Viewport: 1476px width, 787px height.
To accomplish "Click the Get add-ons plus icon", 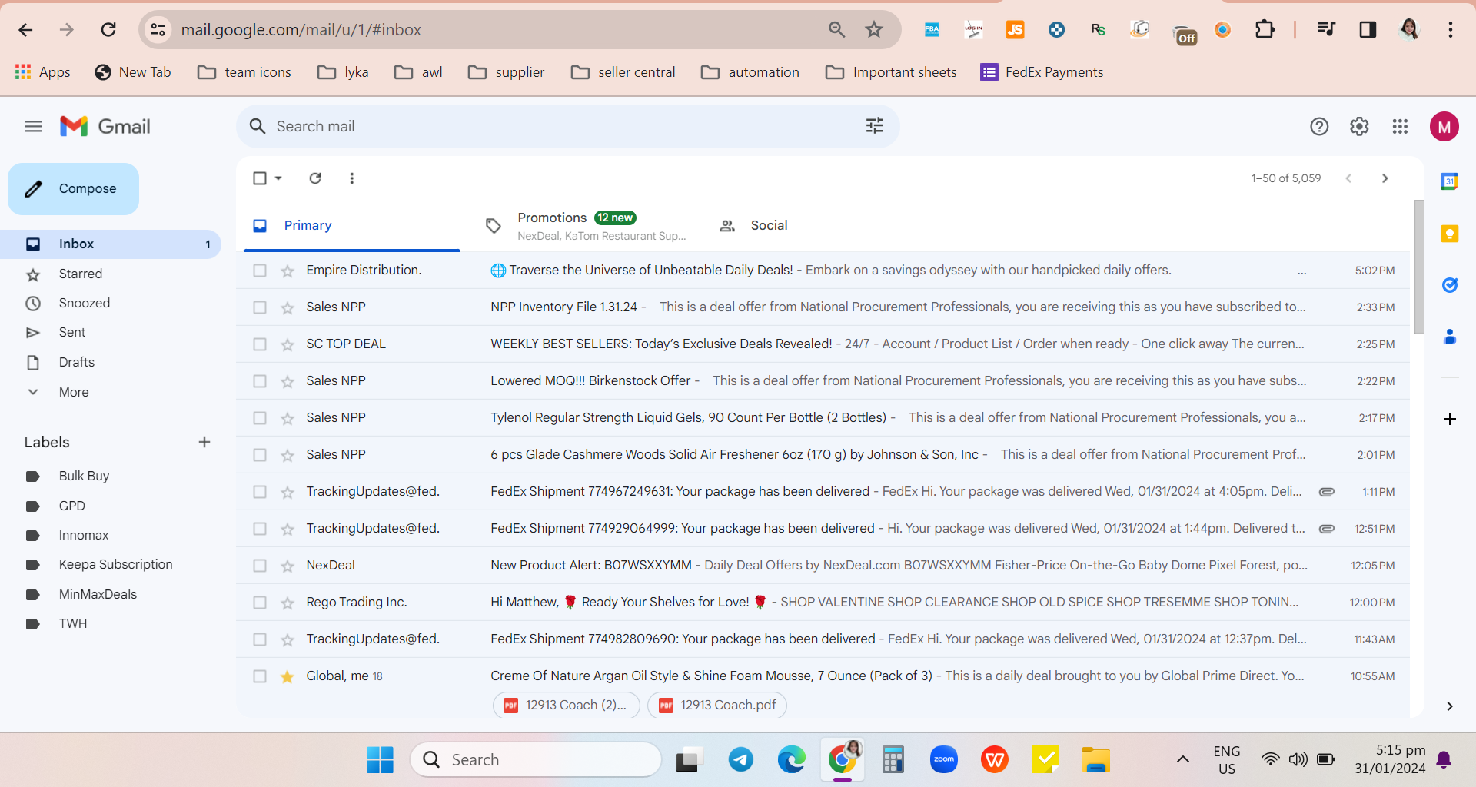I will (x=1450, y=419).
